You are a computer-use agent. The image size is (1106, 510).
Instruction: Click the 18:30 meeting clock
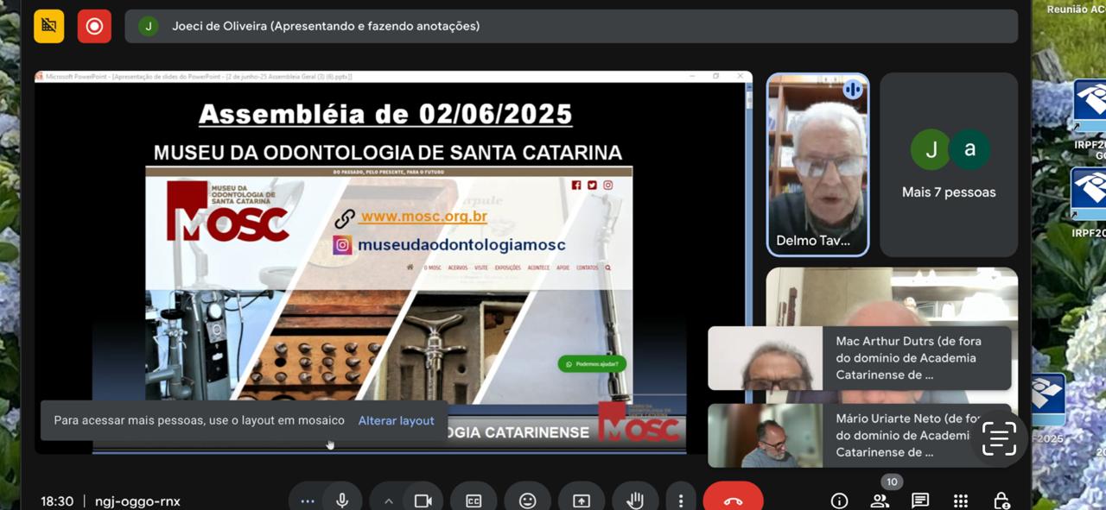click(57, 501)
